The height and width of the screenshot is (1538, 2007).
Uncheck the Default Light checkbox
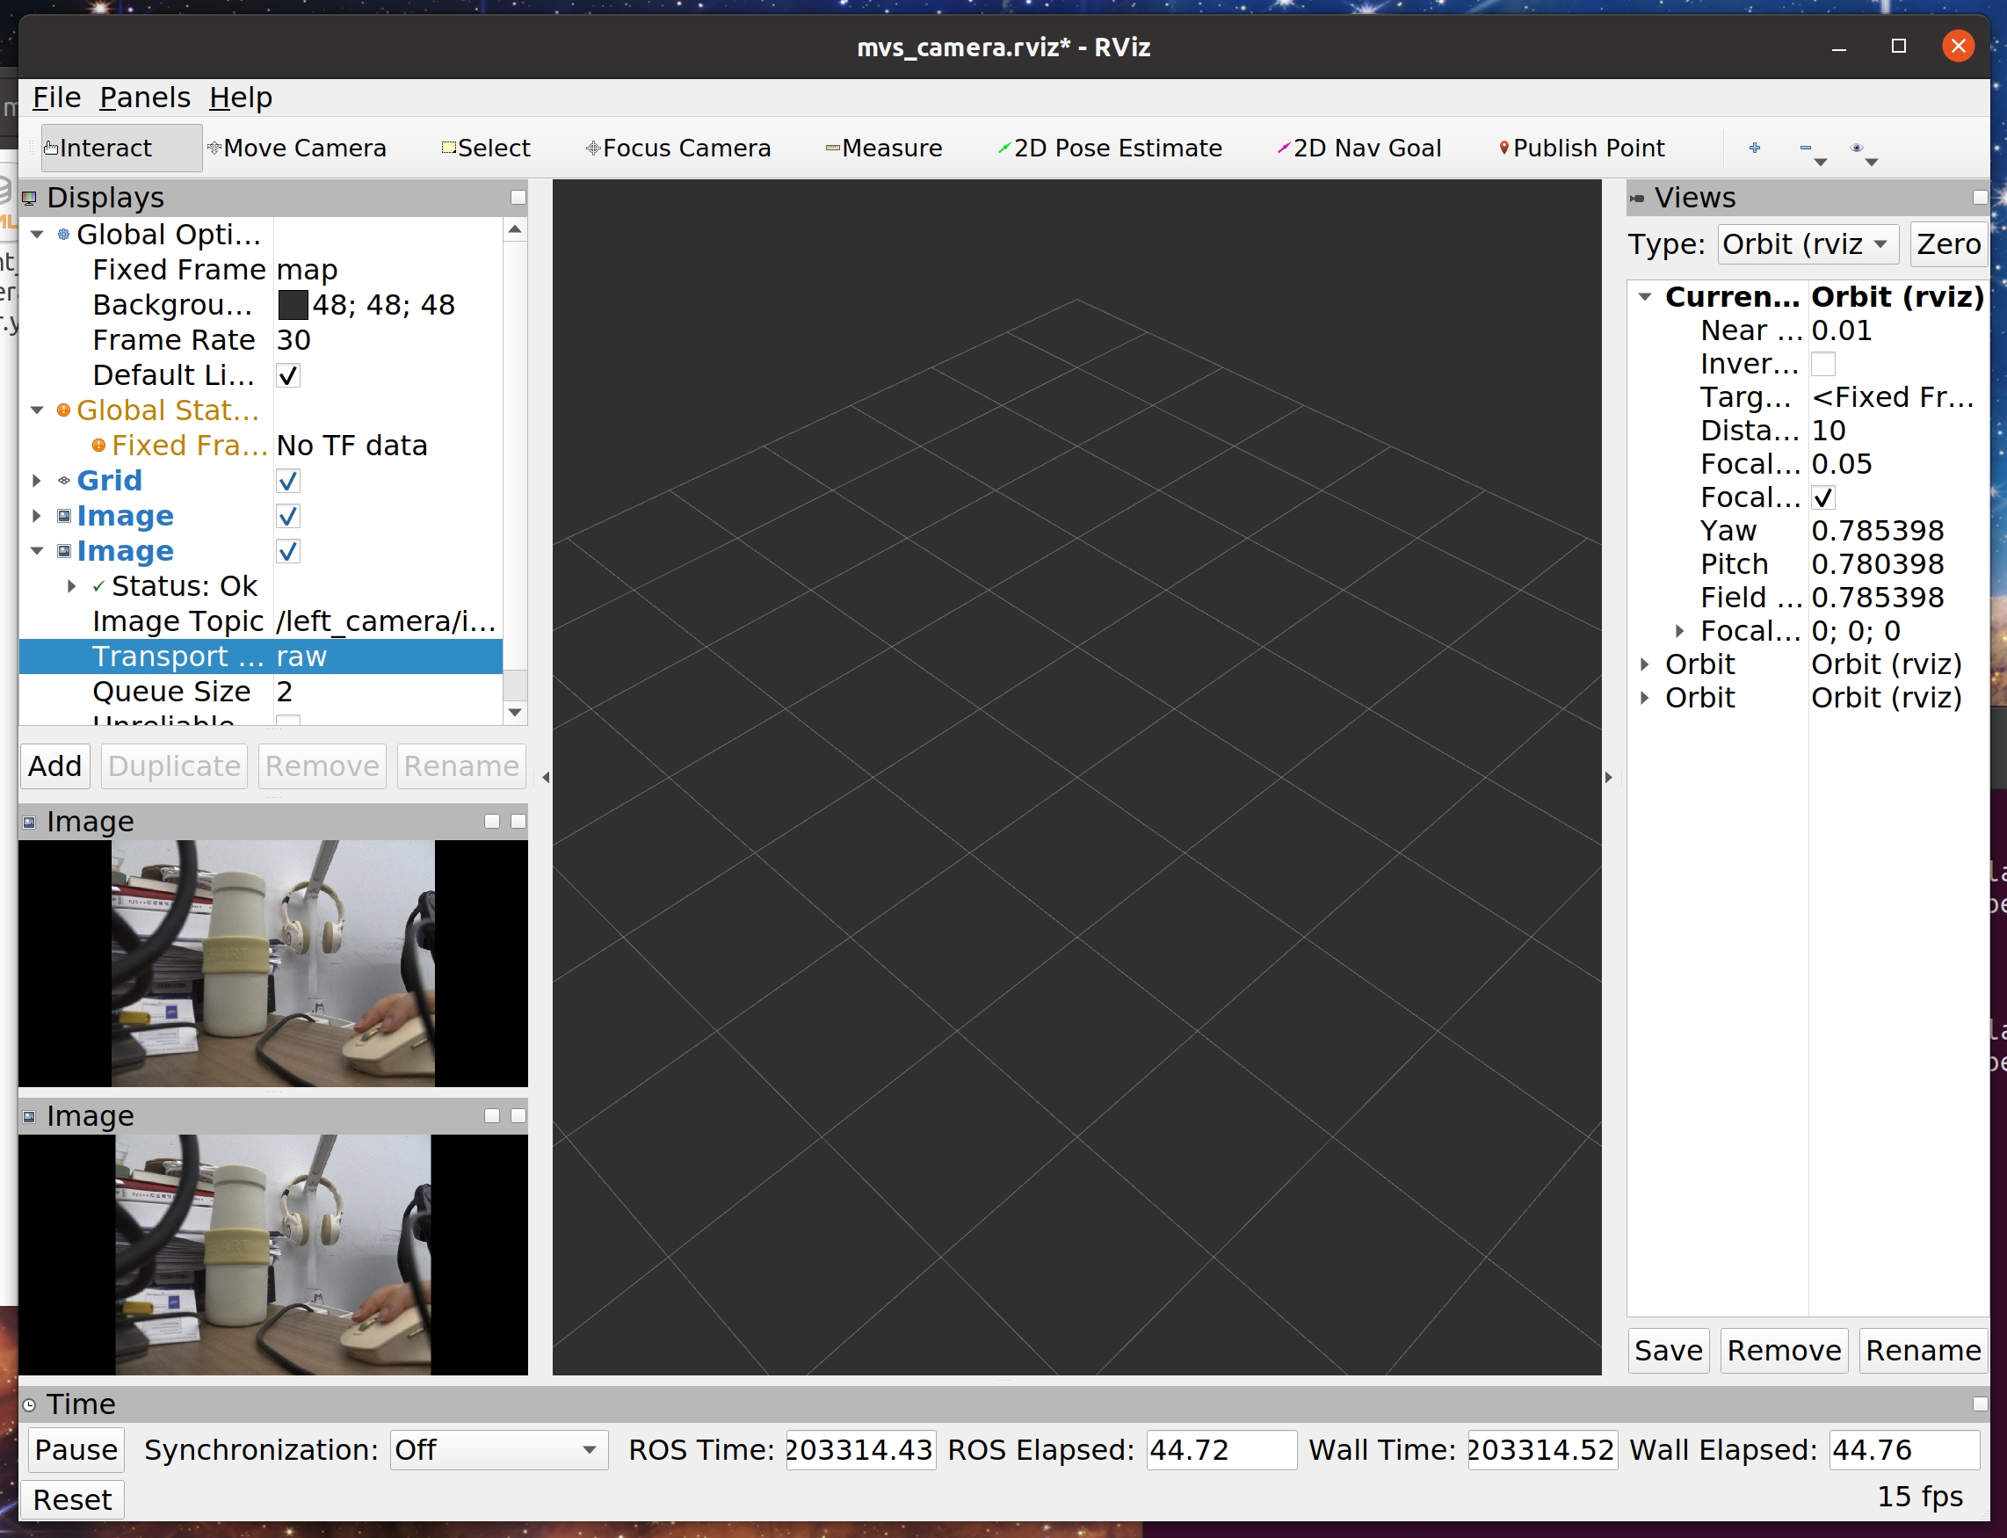coord(287,375)
